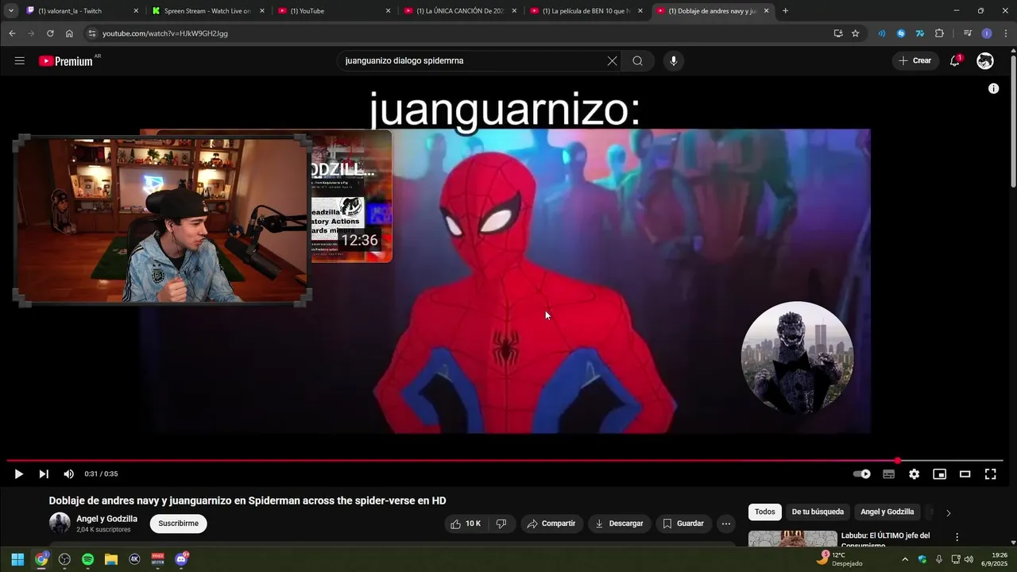Click the Godzilla channel watermark in video
1017x572 pixels.
797,357
